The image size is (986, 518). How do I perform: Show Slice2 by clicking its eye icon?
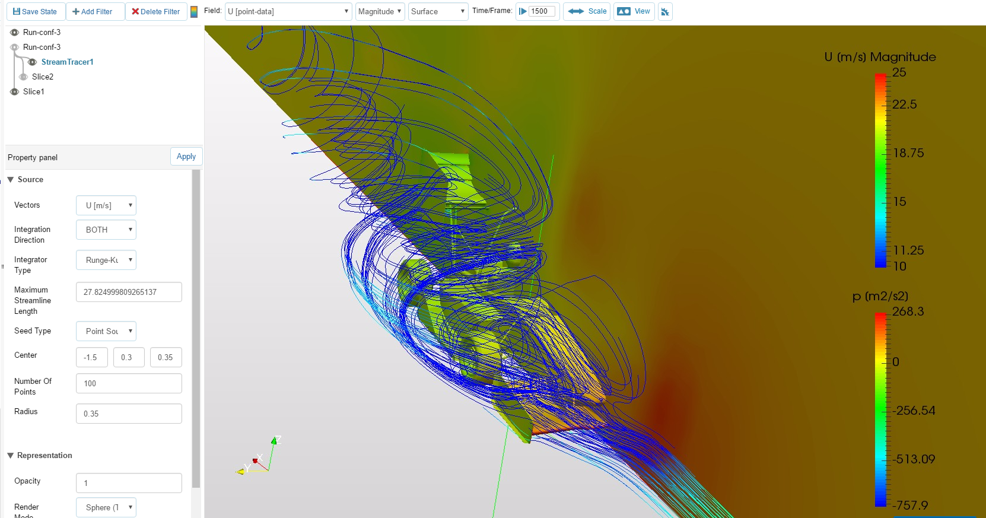tap(24, 77)
